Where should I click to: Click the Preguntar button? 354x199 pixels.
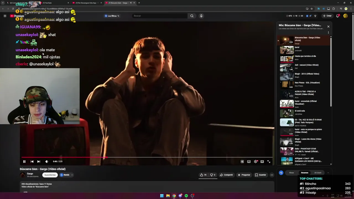pos(244,175)
